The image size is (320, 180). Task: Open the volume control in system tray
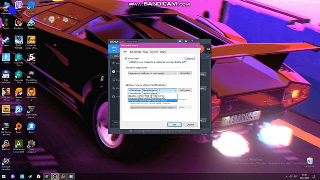click(291, 176)
